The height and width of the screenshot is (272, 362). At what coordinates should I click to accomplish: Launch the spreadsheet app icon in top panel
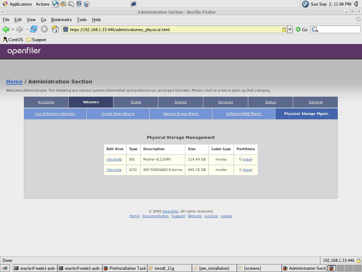pyautogui.click(x=87, y=4)
